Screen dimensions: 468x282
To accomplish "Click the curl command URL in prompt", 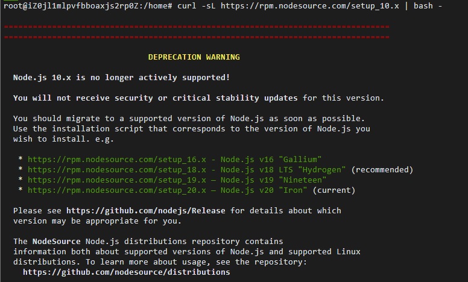I will point(310,5).
